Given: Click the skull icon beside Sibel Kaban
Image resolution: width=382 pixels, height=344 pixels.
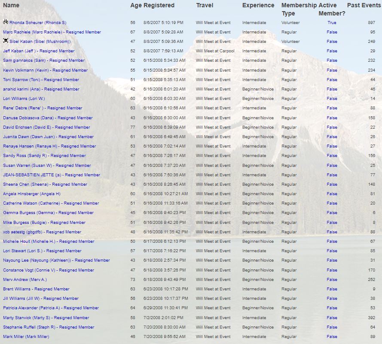Looking at the screenshot, I should [x=6, y=41].
